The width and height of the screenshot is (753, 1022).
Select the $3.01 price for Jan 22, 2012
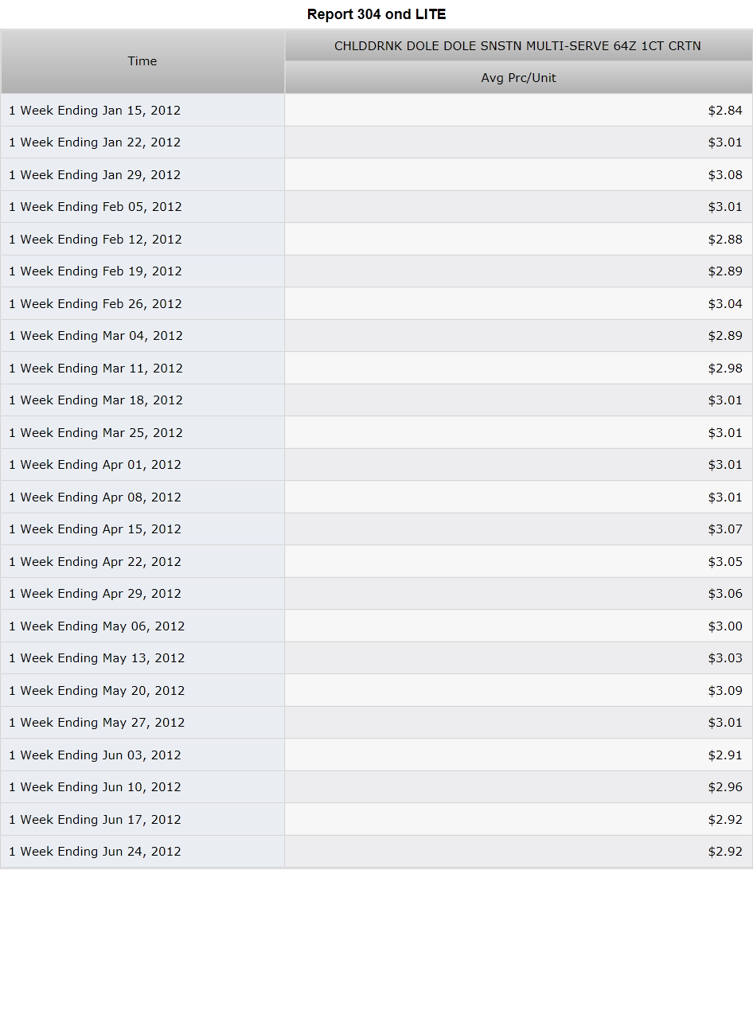point(725,142)
